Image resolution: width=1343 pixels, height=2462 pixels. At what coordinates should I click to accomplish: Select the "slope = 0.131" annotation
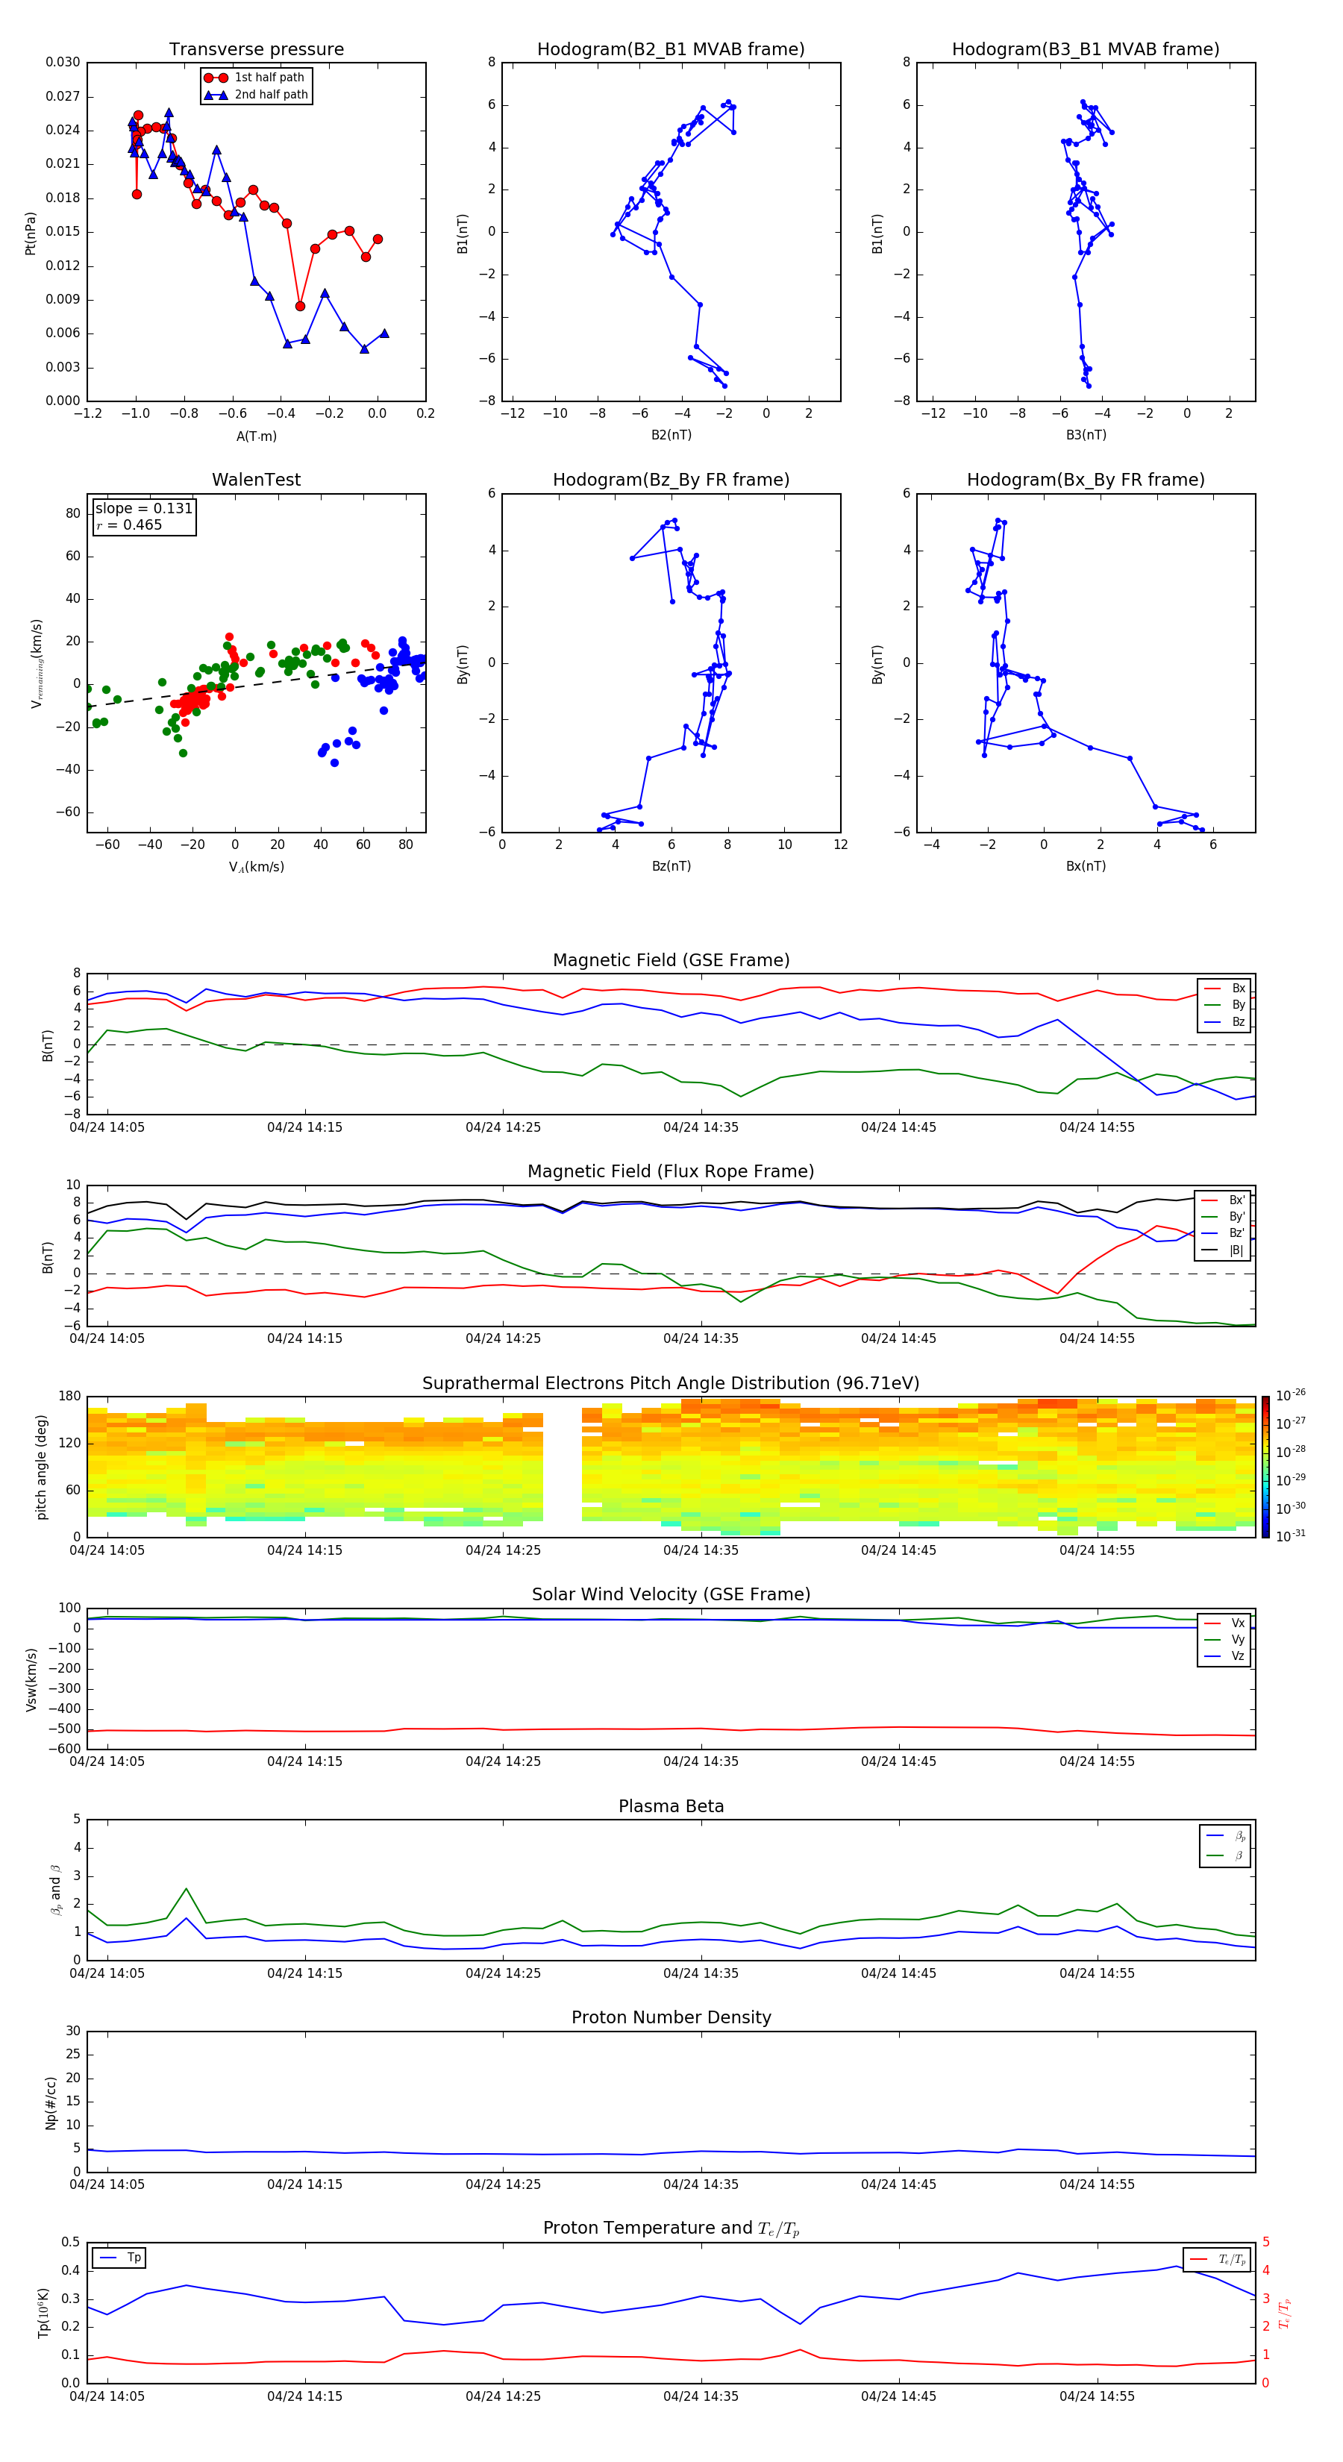pos(143,509)
